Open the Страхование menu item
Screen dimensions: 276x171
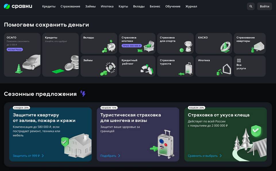click(x=70, y=6)
